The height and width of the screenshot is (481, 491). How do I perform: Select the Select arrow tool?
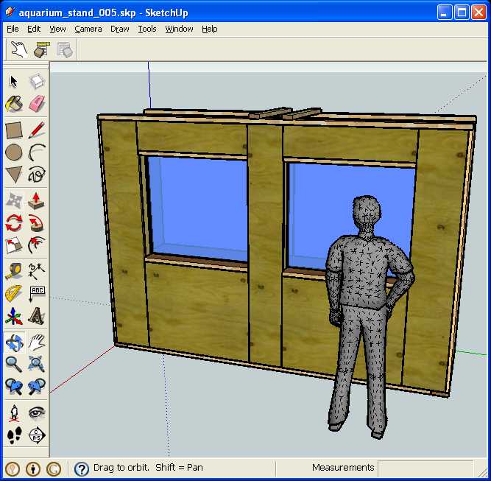pyautogui.click(x=14, y=82)
